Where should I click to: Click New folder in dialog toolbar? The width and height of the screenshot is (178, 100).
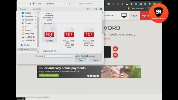point(37,9)
